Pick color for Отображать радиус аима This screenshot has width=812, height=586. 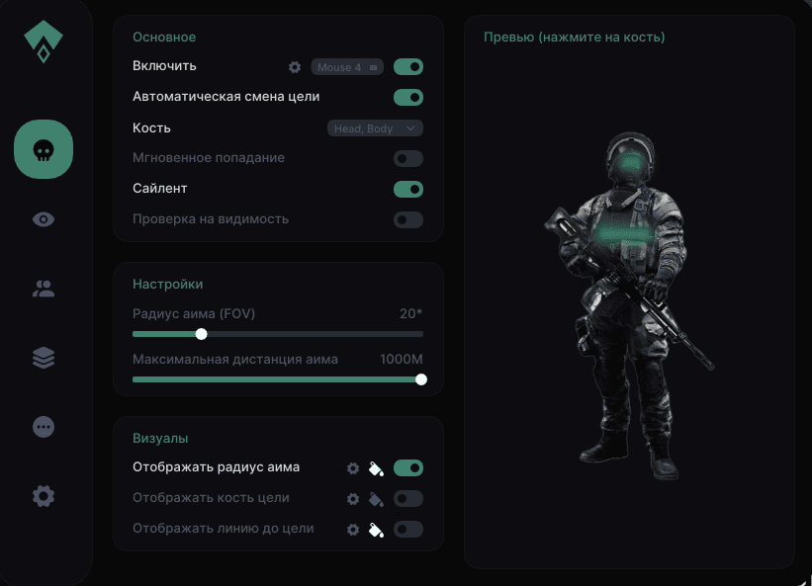(x=376, y=468)
